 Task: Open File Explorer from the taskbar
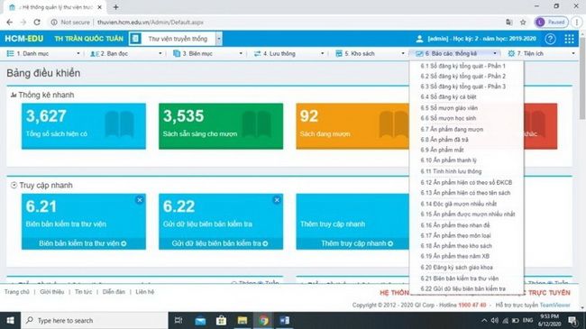coord(243,320)
